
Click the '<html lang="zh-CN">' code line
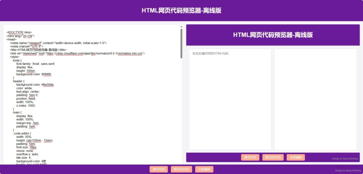point(20,36)
